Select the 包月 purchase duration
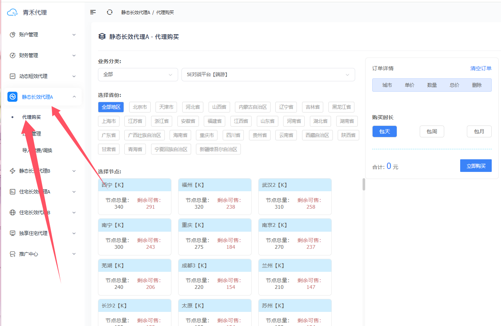Viewport: 501px width, 326px height. click(x=479, y=131)
